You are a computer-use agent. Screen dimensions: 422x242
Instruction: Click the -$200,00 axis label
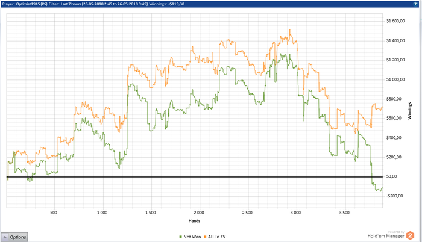tap(394, 196)
